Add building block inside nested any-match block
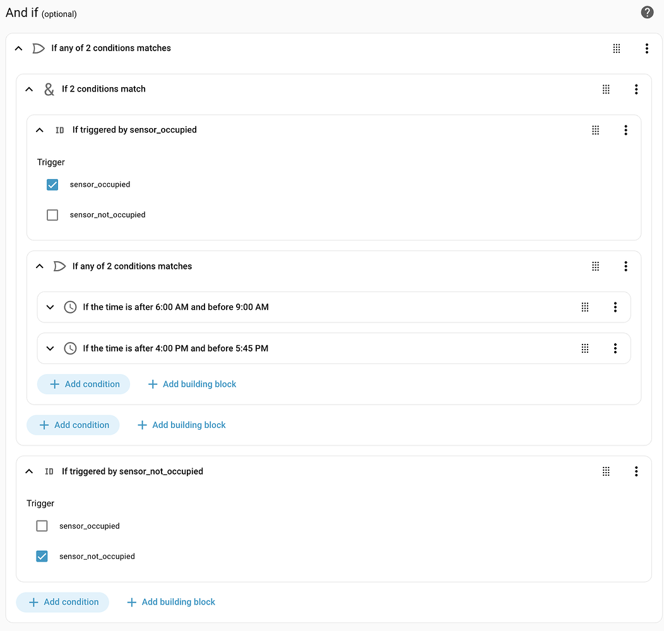This screenshot has width=664, height=631. click(x=192, y=384)
